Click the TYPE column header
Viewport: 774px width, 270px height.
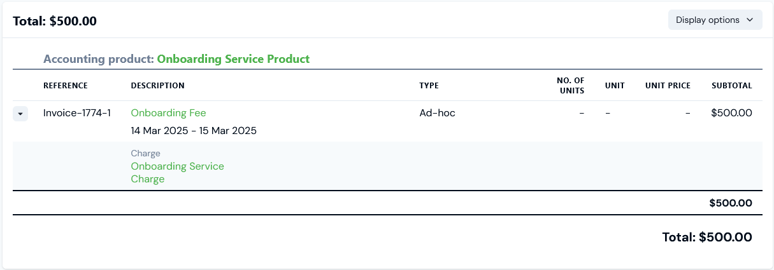pos(429,86)
